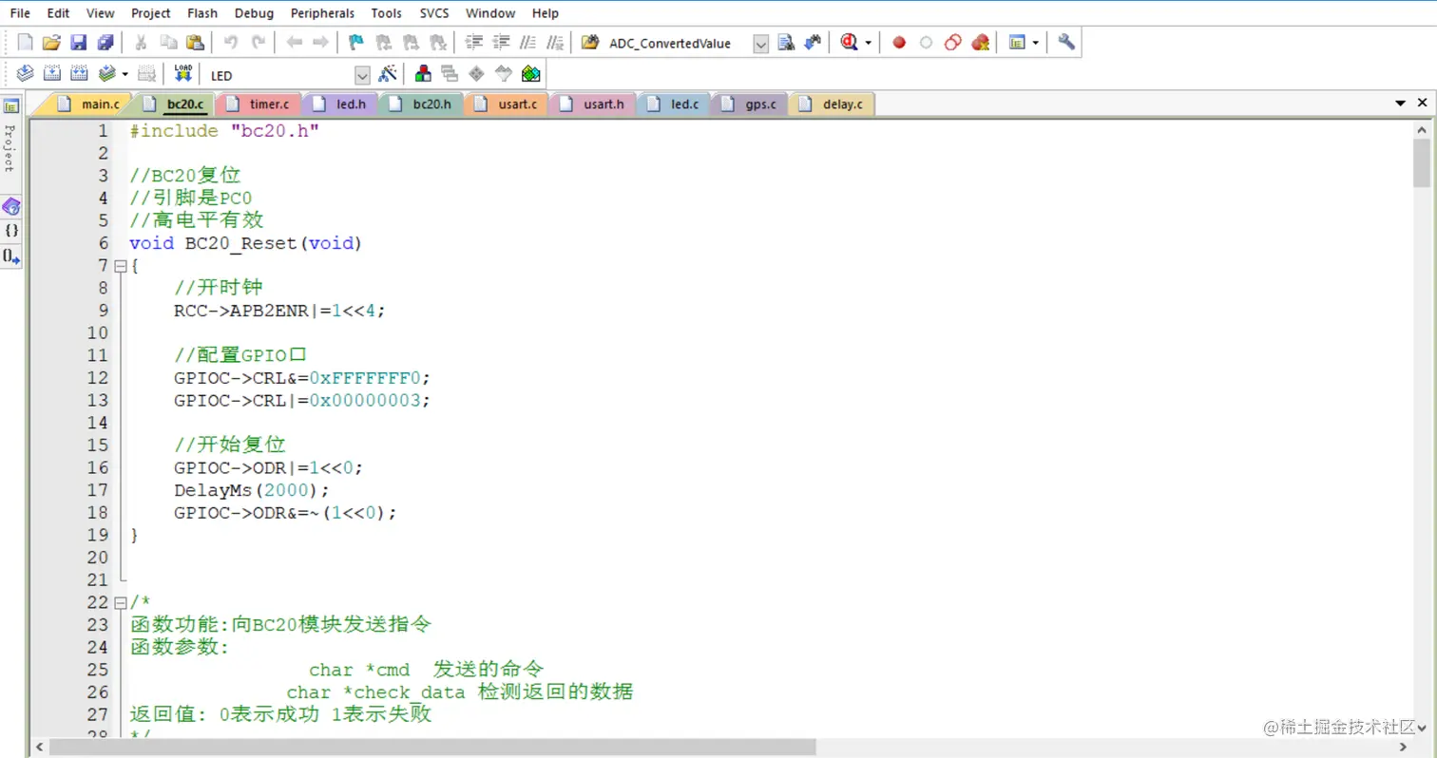The image size is (1437, 758).
Task: Open the Flash menu
Action: [x=202, y=13]
